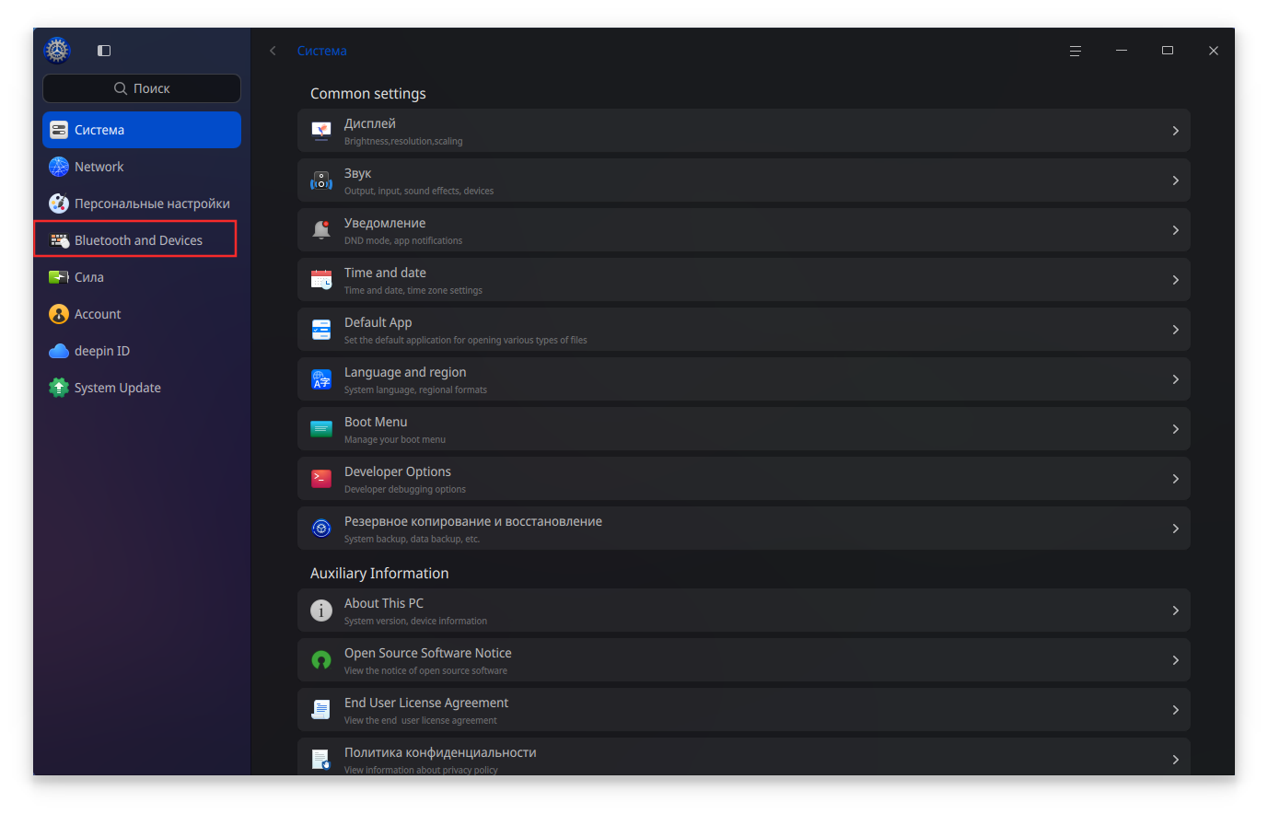The height and width of the screenshot is (814, 1268).
Task: Maximize the settings window
Action: 1168,51
